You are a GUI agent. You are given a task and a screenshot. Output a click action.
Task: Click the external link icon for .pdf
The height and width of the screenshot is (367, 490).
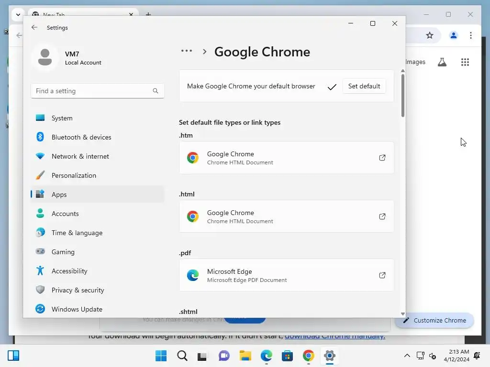pyautogui.click(x=382, y=275)
